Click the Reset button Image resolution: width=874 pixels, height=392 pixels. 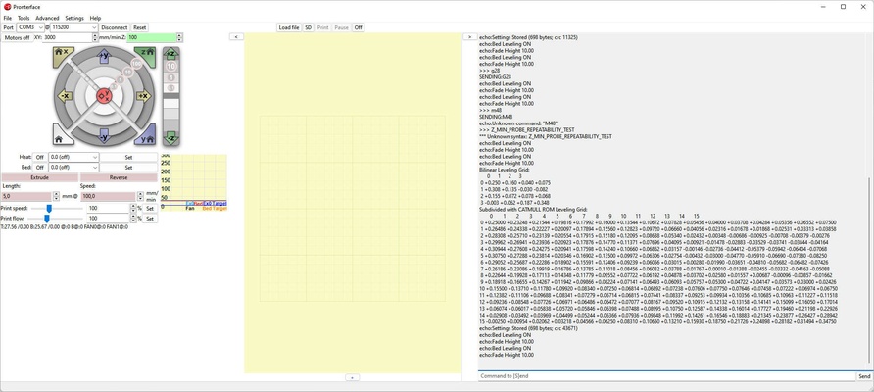(139, 27)
